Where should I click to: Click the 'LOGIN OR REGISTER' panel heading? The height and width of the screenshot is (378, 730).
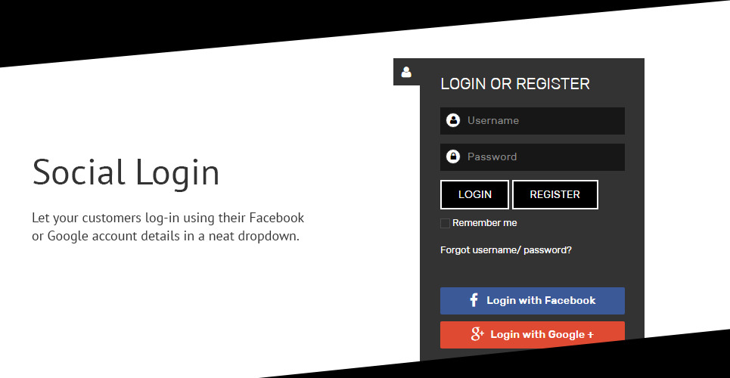[515, 84]
